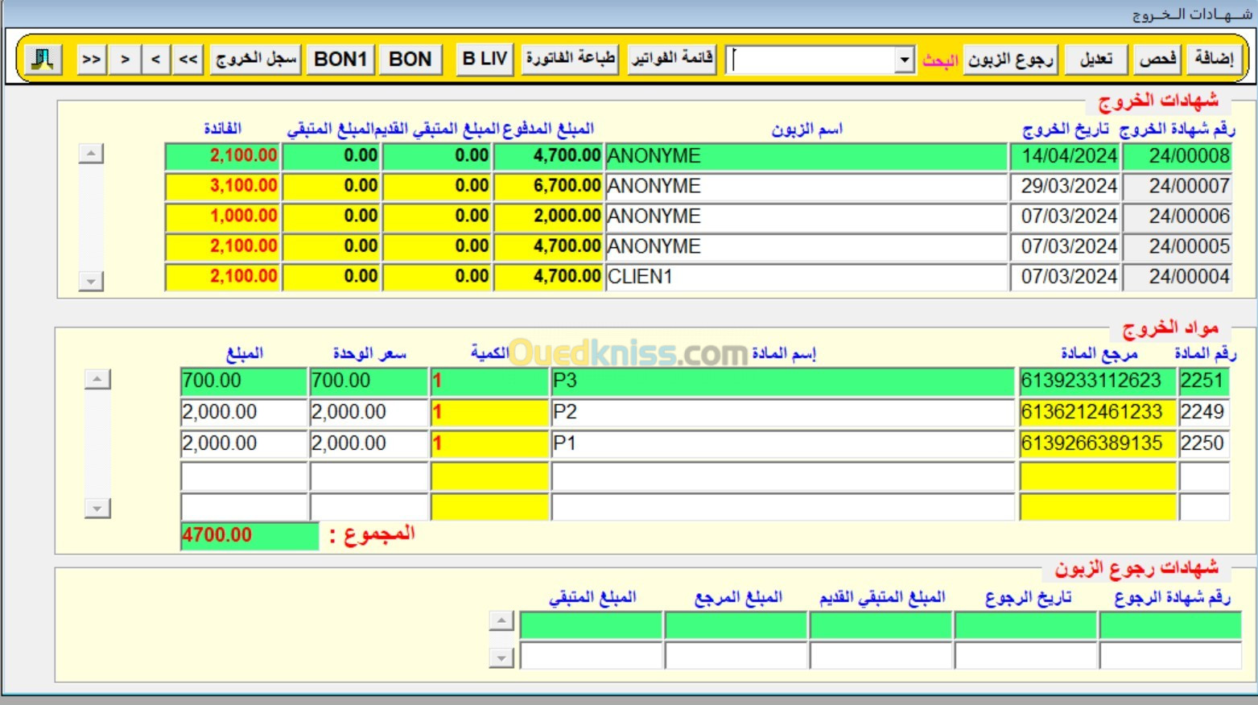Click the B LIV button
Image resolution: width=1258 pixels, height=705 pixels.
pos(485,59)
